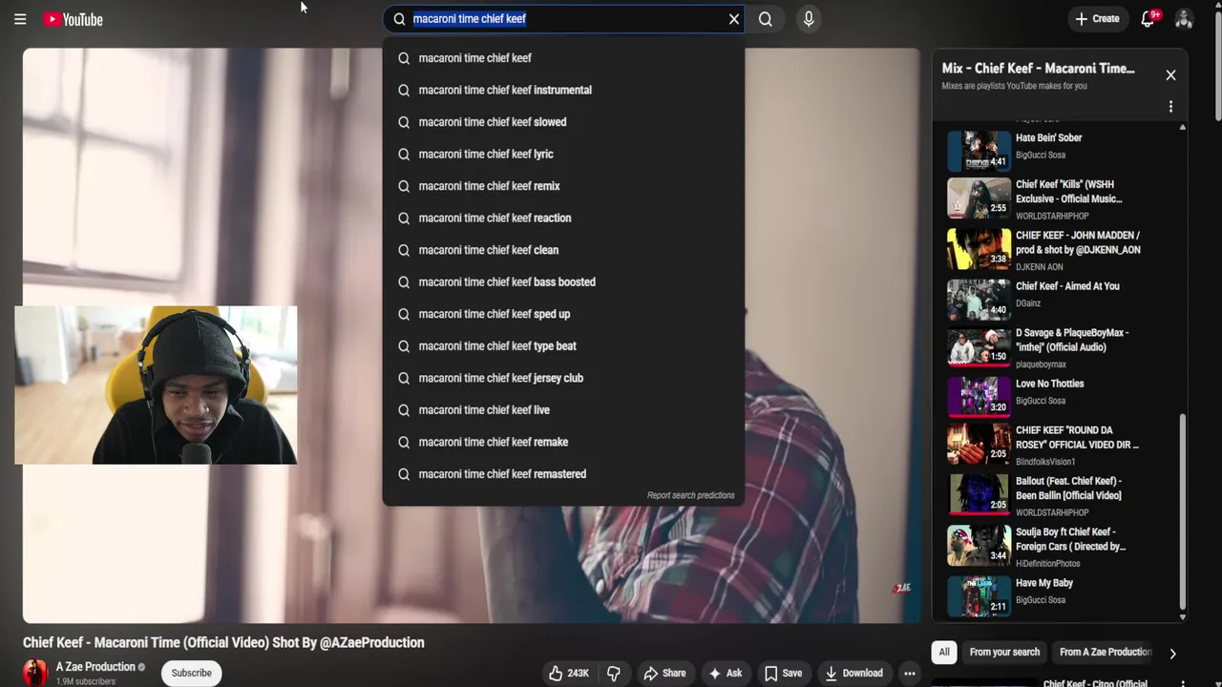Screen dimensions: 1222x687
Task: Choose 'macaroni time chief keef remix' suggestion
Action: [563, 186]
